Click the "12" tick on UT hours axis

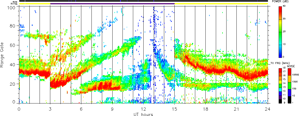(143, 109)
